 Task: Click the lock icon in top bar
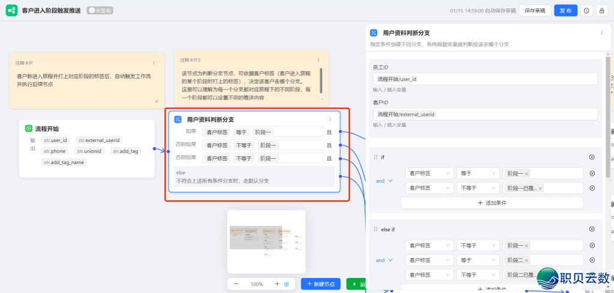(601, 11)
